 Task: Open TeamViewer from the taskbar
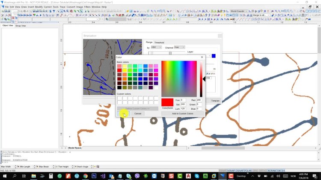tap(154, 176)
